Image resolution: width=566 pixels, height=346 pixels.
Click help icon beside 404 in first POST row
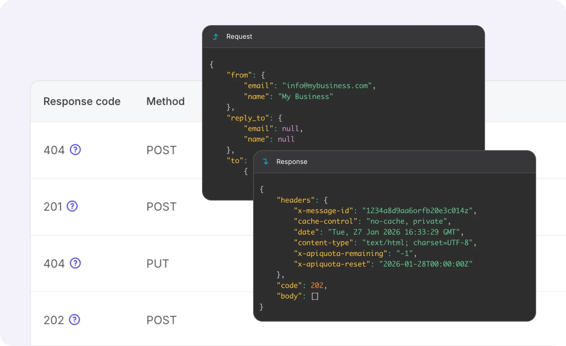pos(75,150)
